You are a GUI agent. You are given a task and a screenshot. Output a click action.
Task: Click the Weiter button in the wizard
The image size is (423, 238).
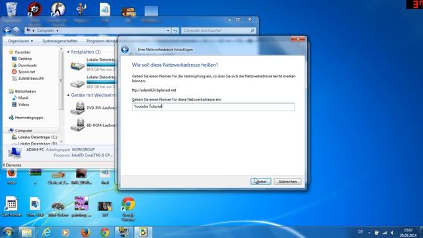pos(260,182)
